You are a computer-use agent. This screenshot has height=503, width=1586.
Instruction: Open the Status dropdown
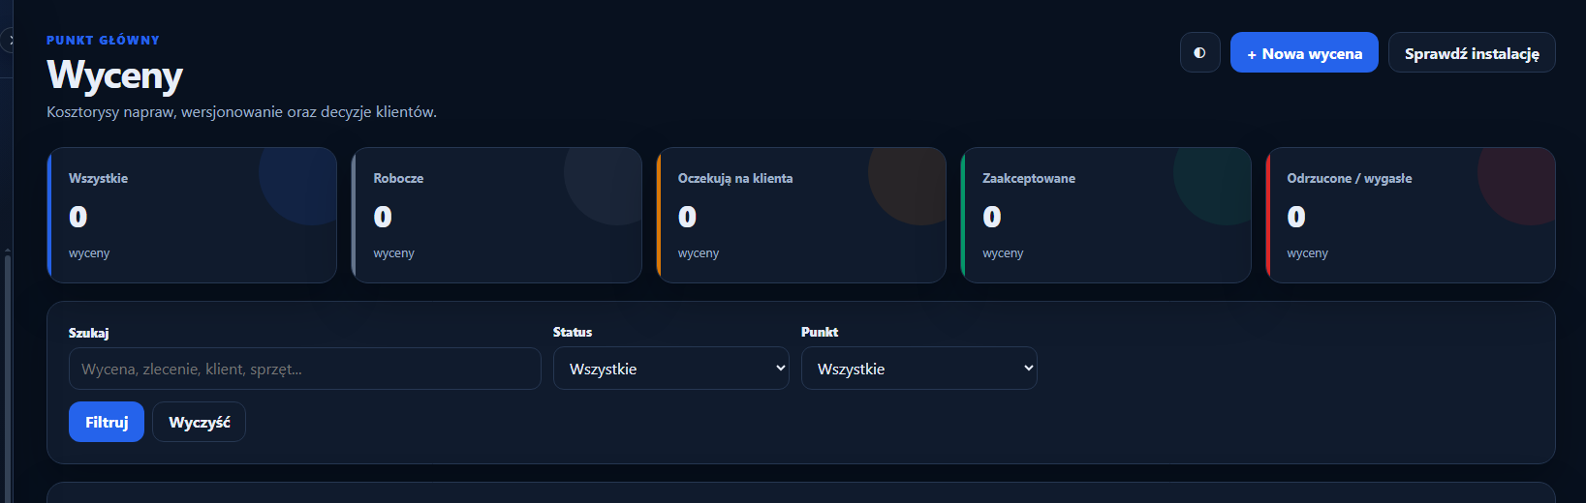(671, 369)
